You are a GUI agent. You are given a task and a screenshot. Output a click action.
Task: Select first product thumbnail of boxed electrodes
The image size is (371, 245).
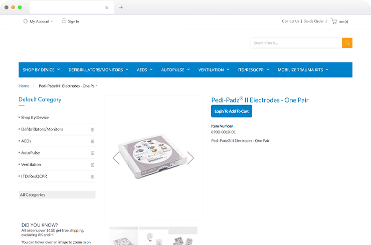tap(123, 236)
